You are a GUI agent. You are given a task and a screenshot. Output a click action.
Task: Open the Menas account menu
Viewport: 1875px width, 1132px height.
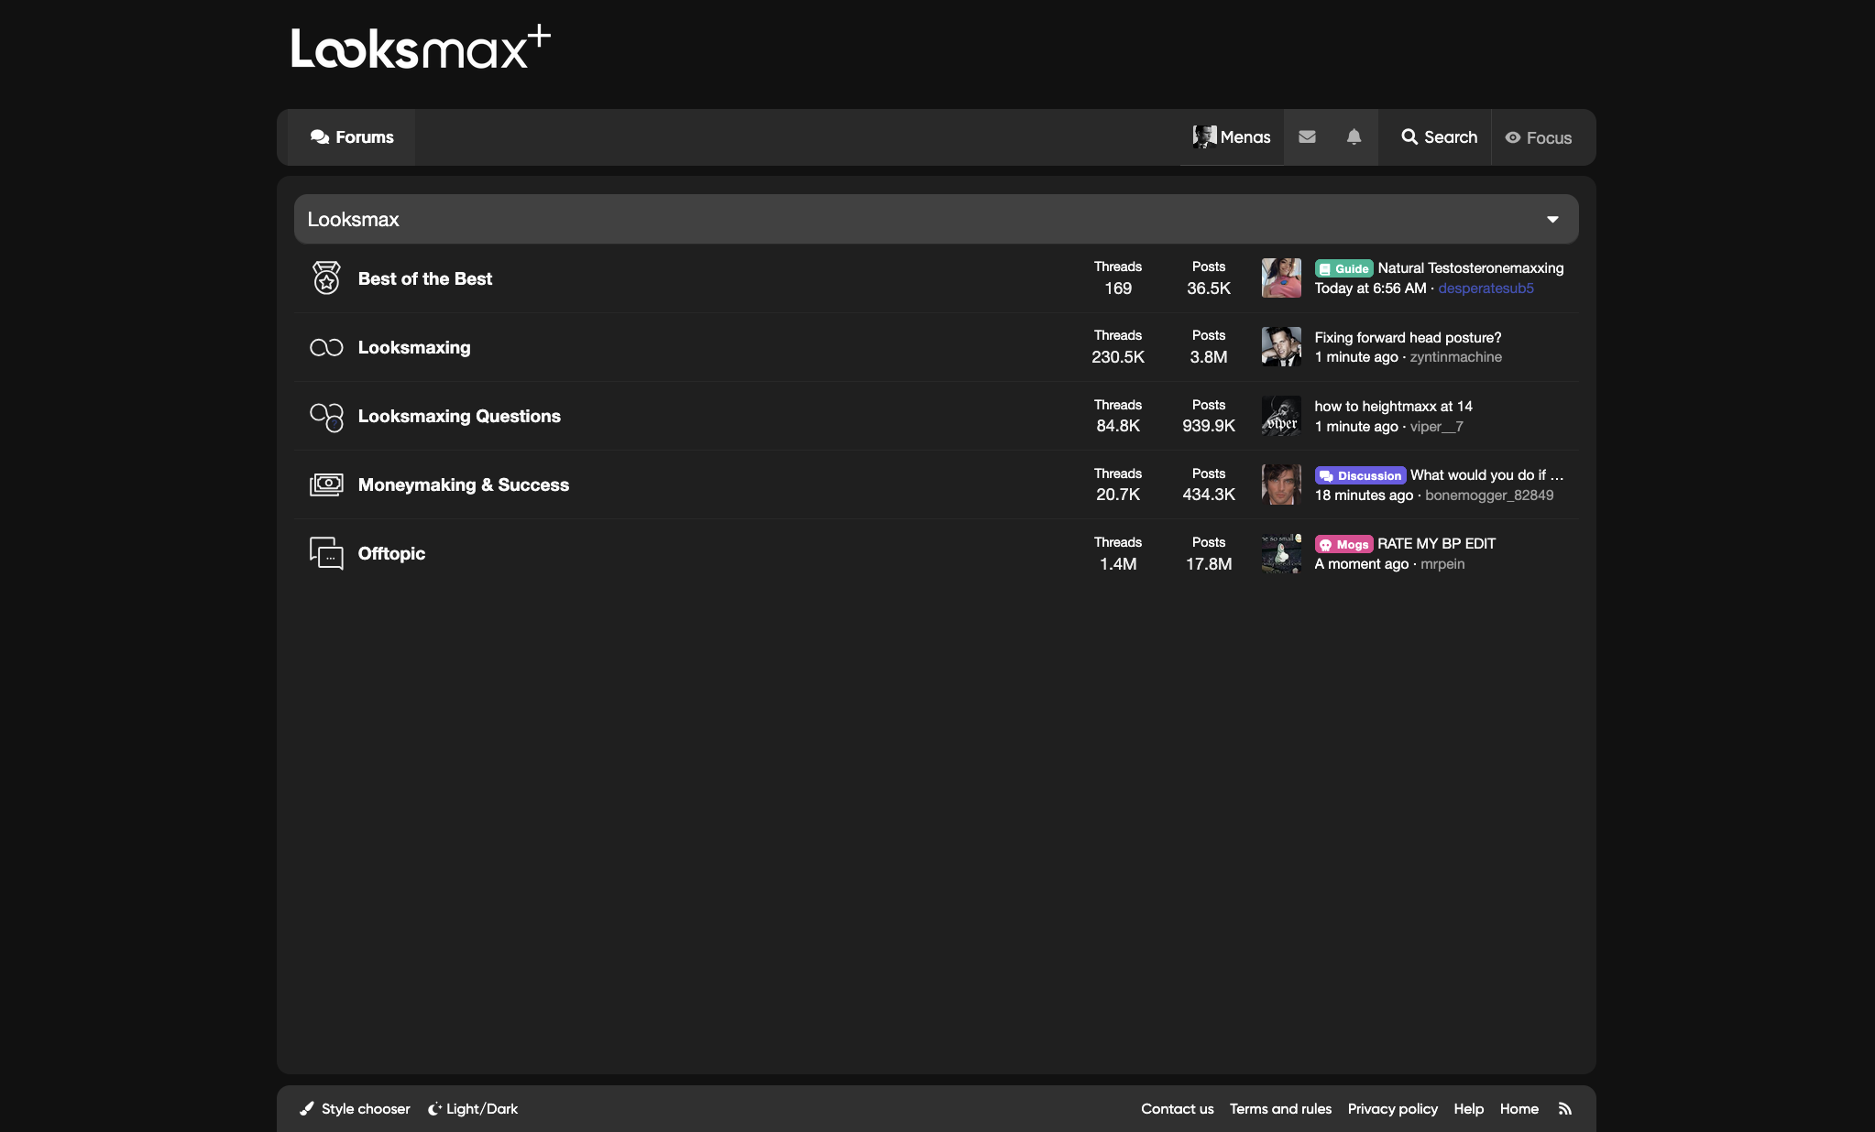(x=1232, y=137)
